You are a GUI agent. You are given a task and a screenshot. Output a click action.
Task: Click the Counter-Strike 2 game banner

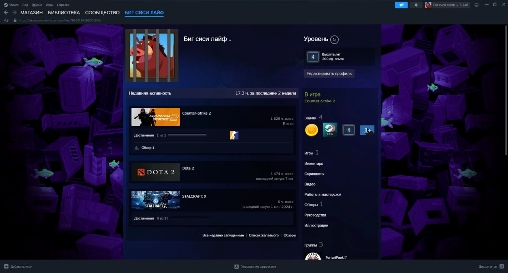coord(156,117)
